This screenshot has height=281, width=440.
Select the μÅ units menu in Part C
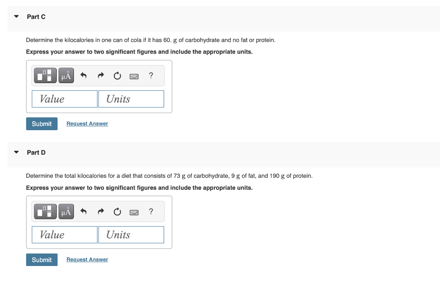click(x=65, y=75)
